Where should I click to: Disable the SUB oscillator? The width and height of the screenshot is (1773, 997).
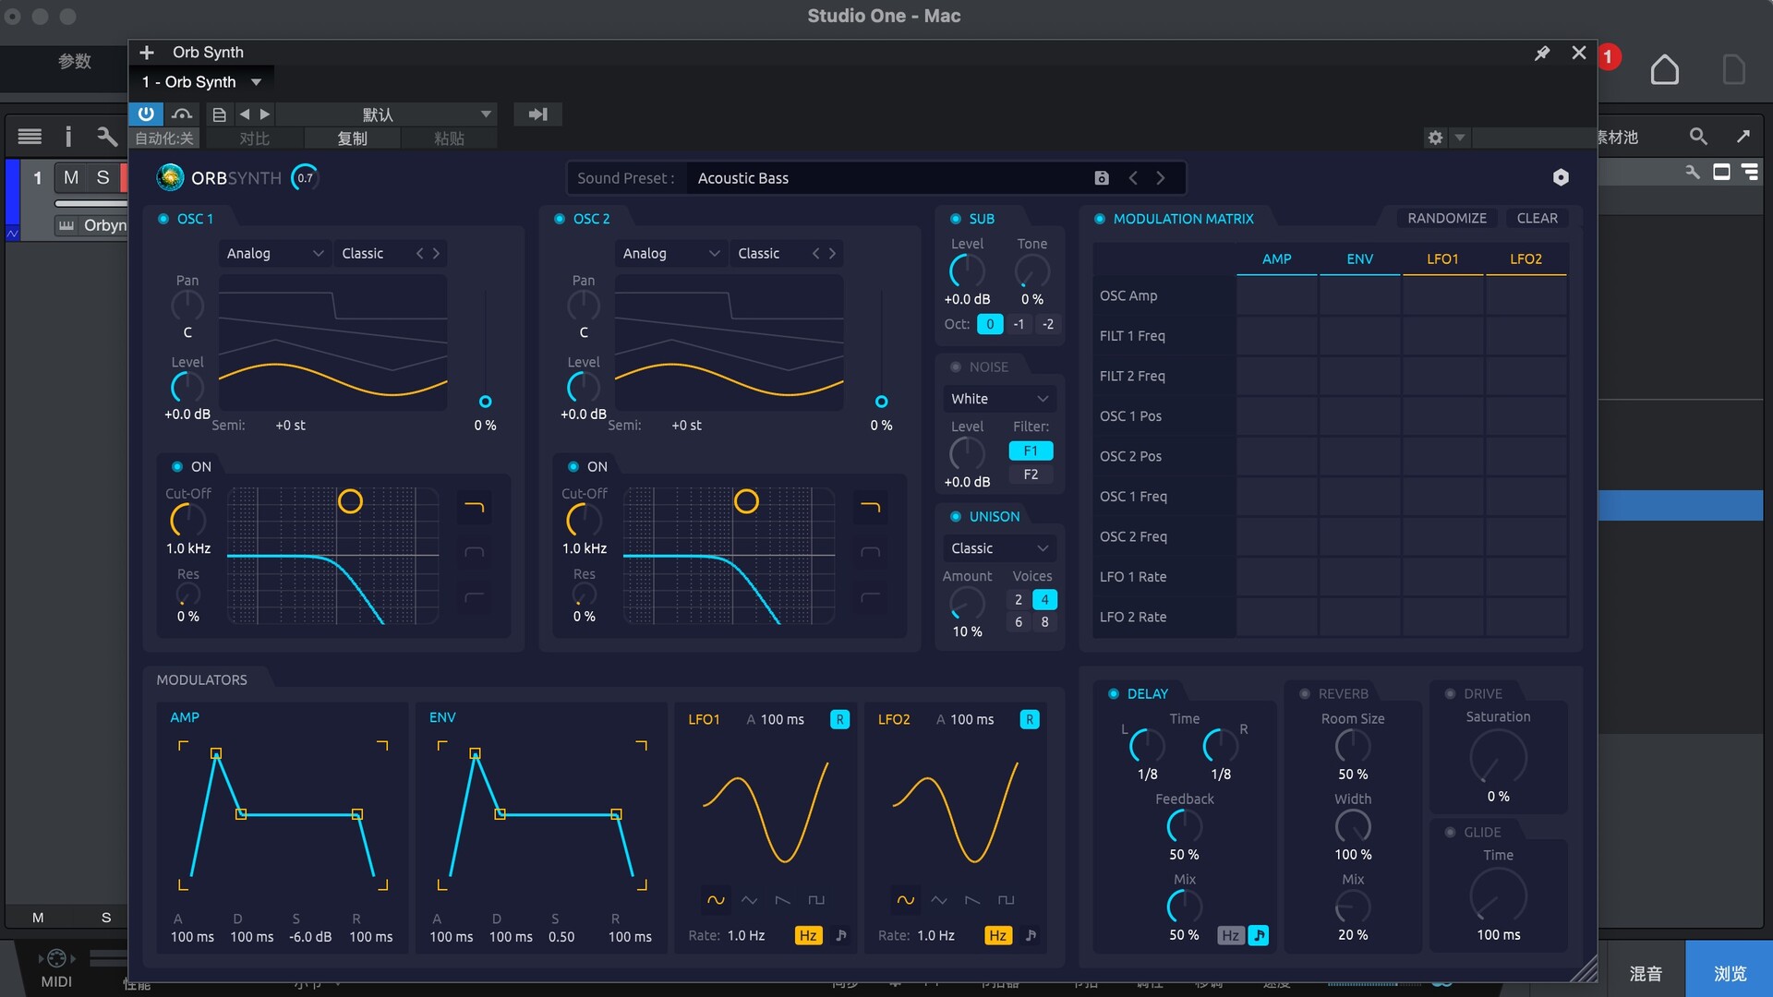[956, 219]
